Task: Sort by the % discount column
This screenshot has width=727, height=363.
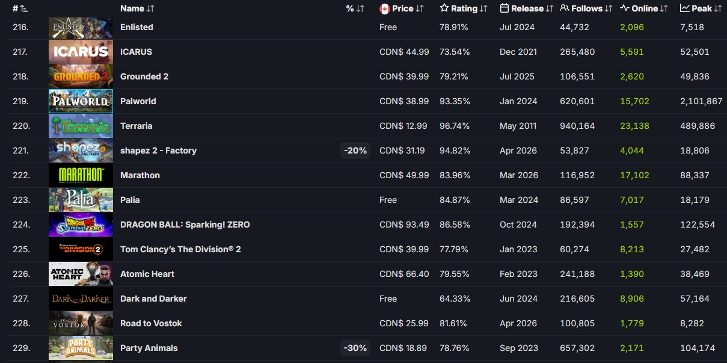Action: [x=355, y=8]
